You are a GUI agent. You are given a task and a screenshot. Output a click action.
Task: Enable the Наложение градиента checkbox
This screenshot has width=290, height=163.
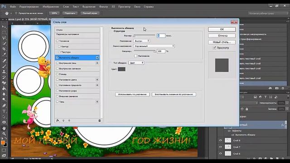58,85
